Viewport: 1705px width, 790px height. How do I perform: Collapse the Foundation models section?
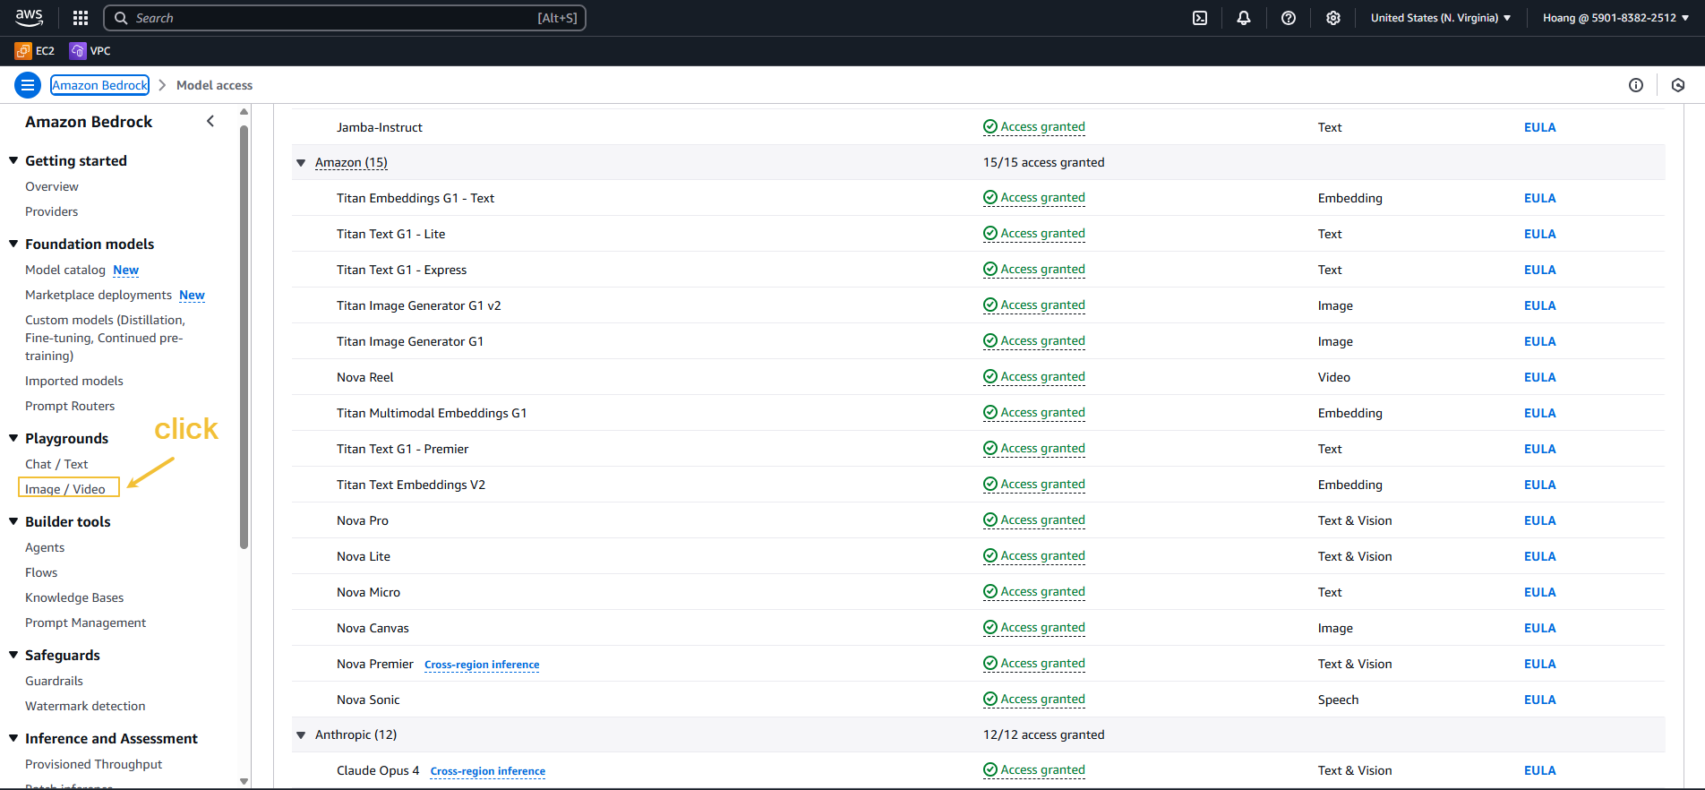coord(13,244)
